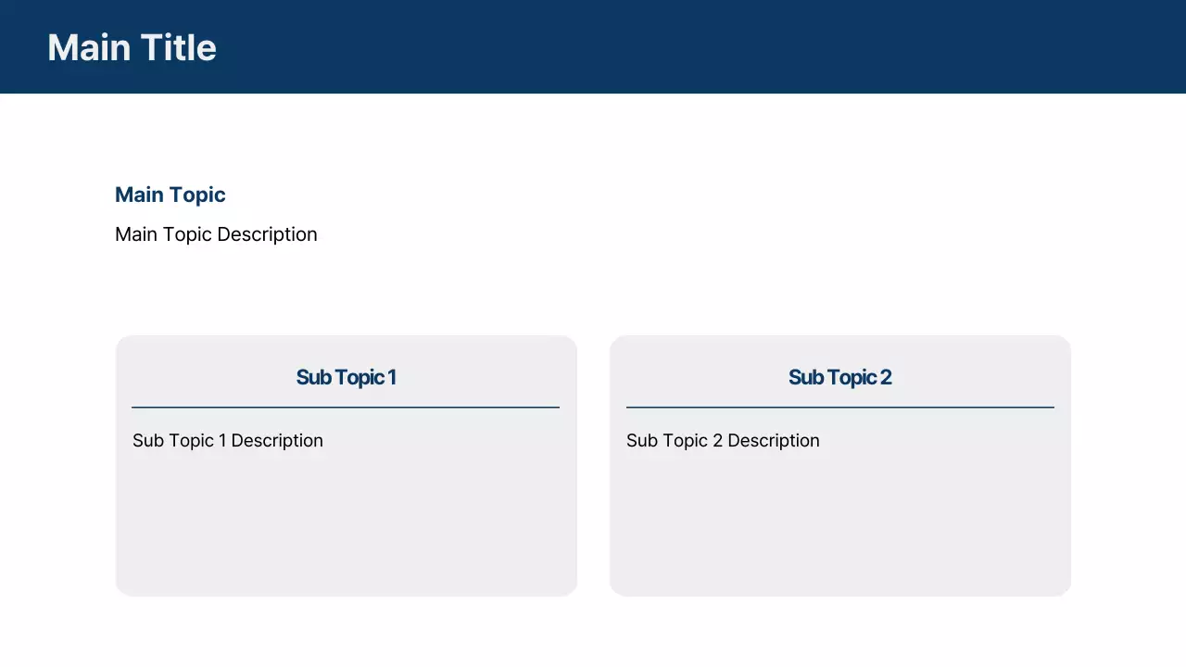The width and height of the screenshot is (1186, 667).
Task: Select empty gray area of Sub Topic 2 card
Action: coord(839,528)
